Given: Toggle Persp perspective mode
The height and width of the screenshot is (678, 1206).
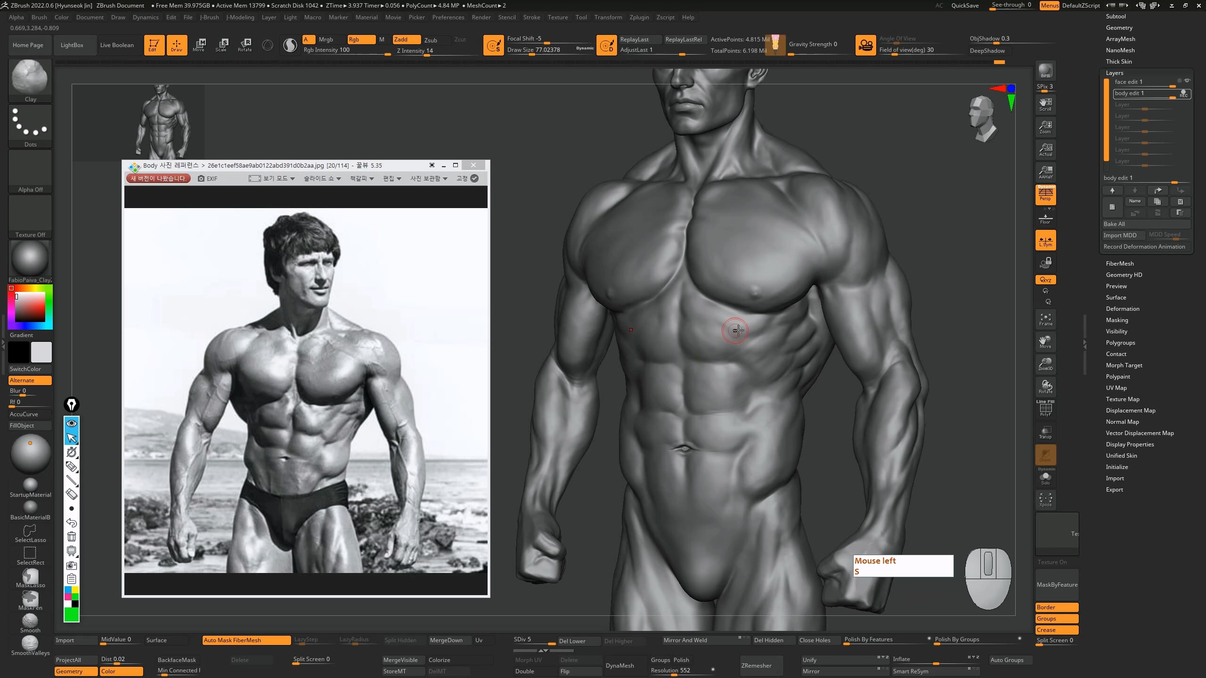Looking at the screenshot, I should tap(1045, 195).
